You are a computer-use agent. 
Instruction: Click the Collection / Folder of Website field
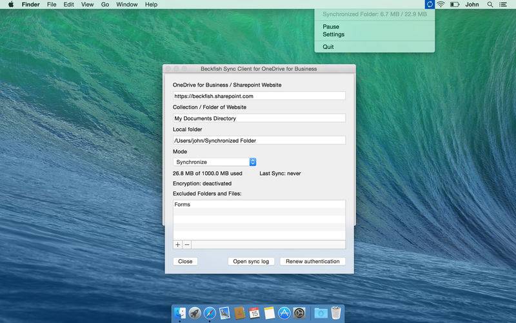point(259,118)
